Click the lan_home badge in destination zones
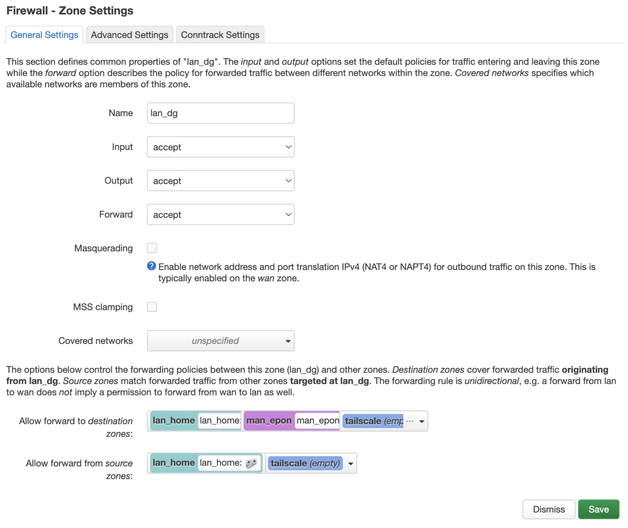 (x=174, y=421)
